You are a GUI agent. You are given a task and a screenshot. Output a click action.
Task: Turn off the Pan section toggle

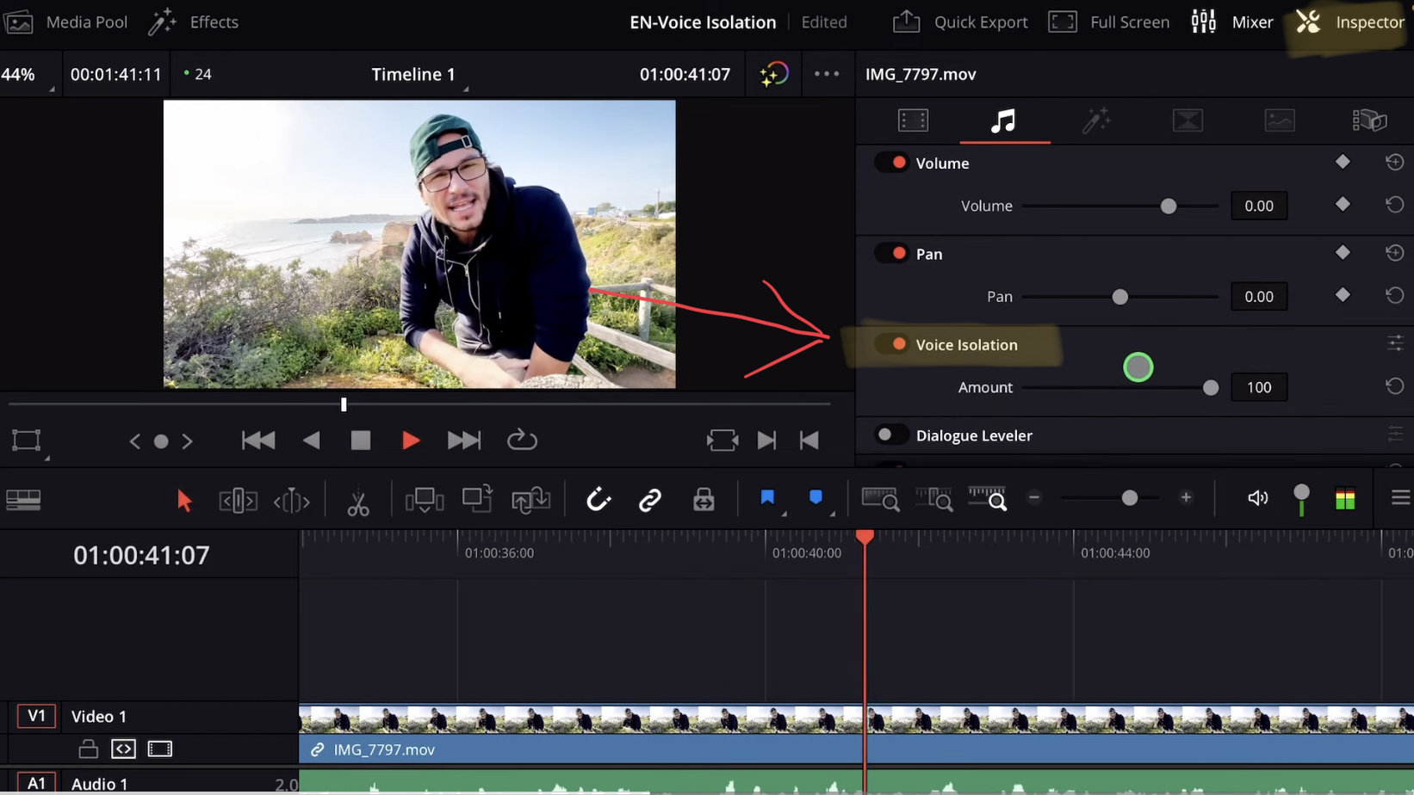click(x=891, y=253)
